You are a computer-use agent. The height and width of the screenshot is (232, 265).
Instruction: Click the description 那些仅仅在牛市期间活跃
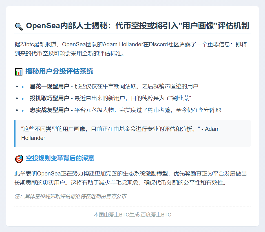click(136, 86)
